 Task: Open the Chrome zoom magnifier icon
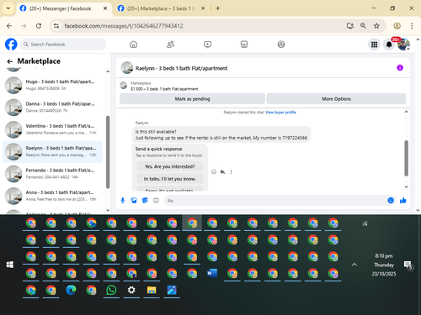coord(363,26)
